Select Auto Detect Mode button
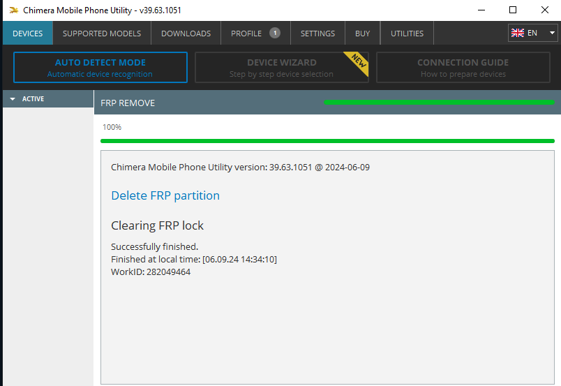The width and height of the screenshot is (561, 386). (100, 67)
